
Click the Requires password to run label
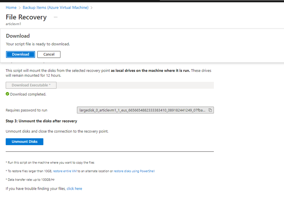click(29, 110)
